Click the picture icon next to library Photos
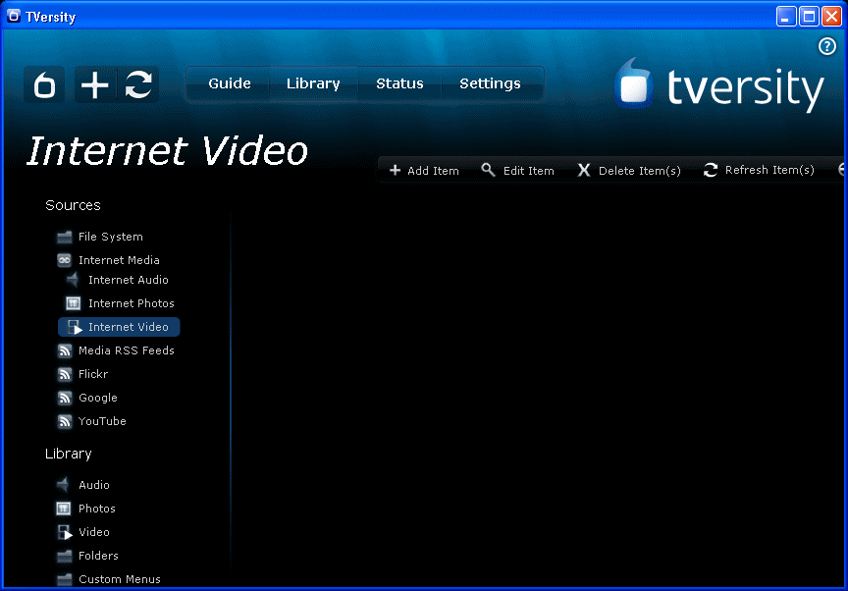The width and height of the screenshot is (848, 591). pos(63,509)
